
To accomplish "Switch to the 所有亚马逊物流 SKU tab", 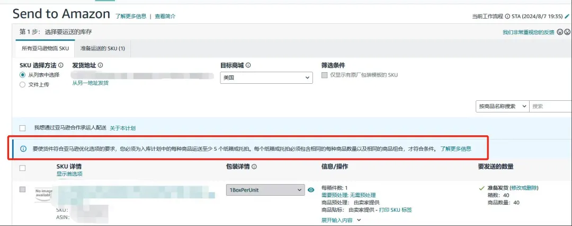I will pyautogui.click(x=45, y=48).
